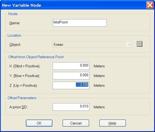The image size is (155, 132).
Task: Click the A priori SD input field
Action: click(x=71, y=107)
